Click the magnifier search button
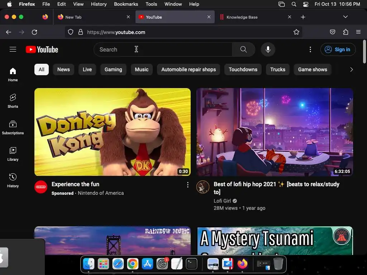The image size is (367, 275). (243, 49)
